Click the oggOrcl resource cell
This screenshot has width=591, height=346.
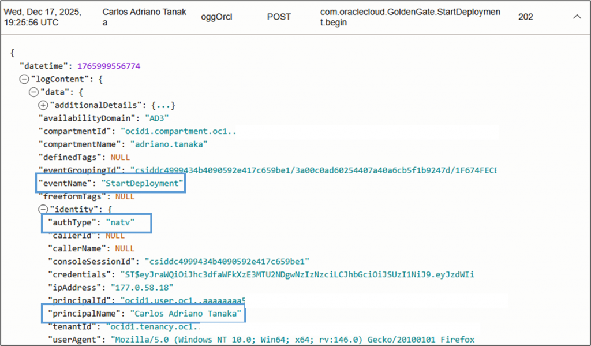click(x=216, y=17)
